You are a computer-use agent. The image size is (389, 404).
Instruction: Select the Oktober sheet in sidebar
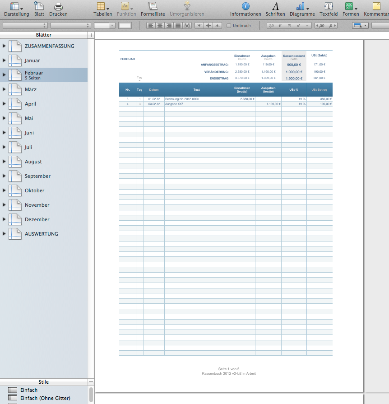pos(34,190)
